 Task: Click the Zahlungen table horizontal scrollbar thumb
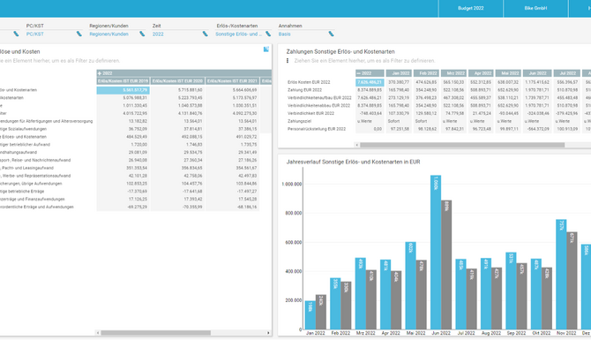tap(462, 145)
